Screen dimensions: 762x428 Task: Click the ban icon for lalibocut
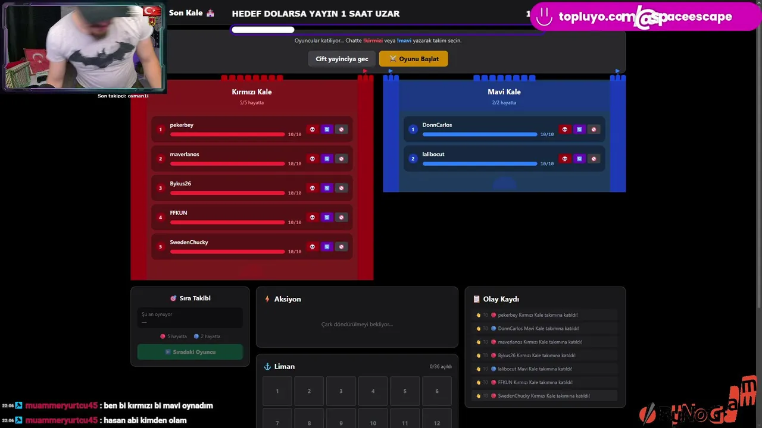tap(594, 159)
